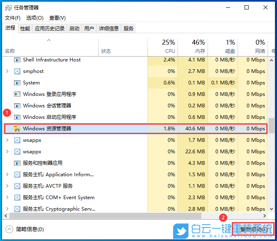This screenshot has height=241, width=277.
Task: Switch to the 服务 tab
Action: pos(128,28)
